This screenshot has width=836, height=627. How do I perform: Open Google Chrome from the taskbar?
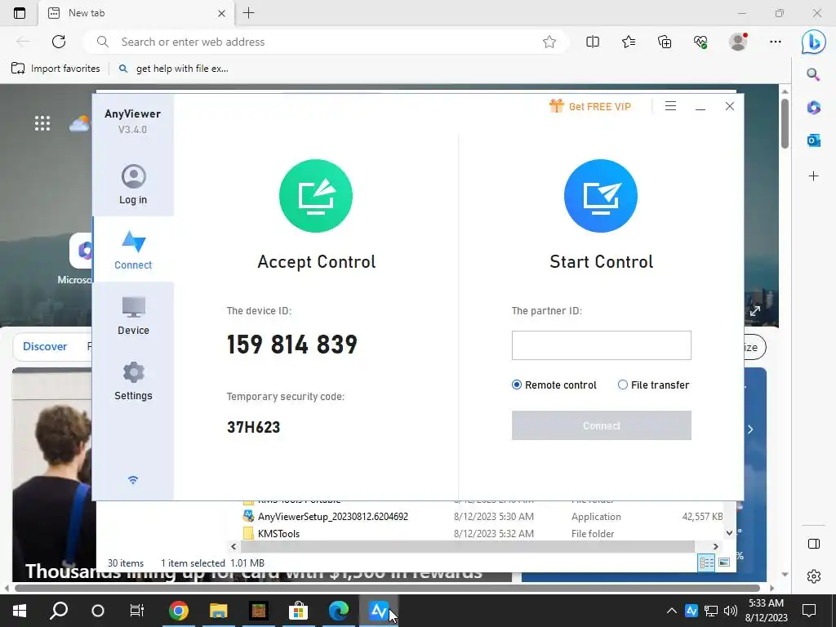(x=179, y=611)
